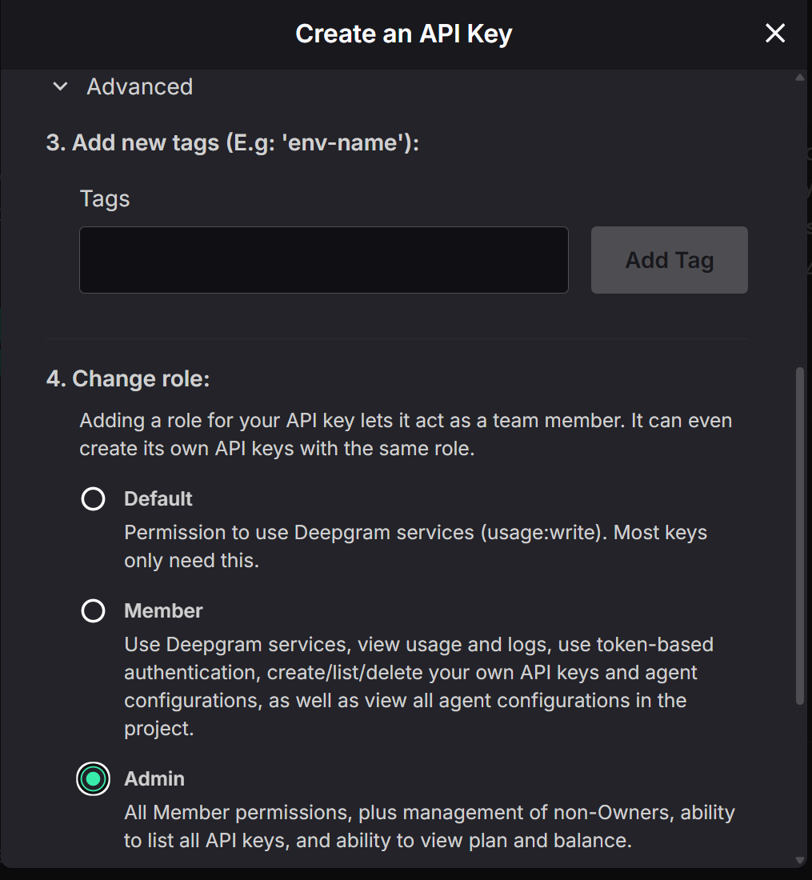Click the dialog's vertical scrollbar thumb

(x=800, y=536)
